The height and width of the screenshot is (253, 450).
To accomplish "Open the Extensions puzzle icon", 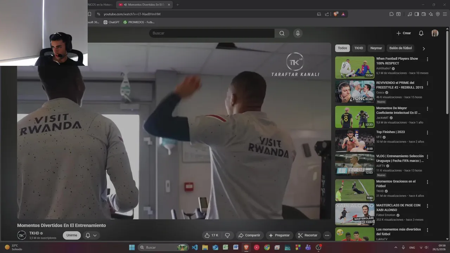I will (x=391, y=14).
